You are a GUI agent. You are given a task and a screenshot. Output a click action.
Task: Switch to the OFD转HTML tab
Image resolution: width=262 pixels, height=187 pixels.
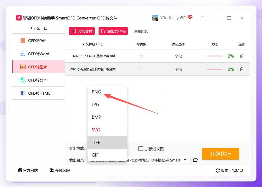(39, 93)
